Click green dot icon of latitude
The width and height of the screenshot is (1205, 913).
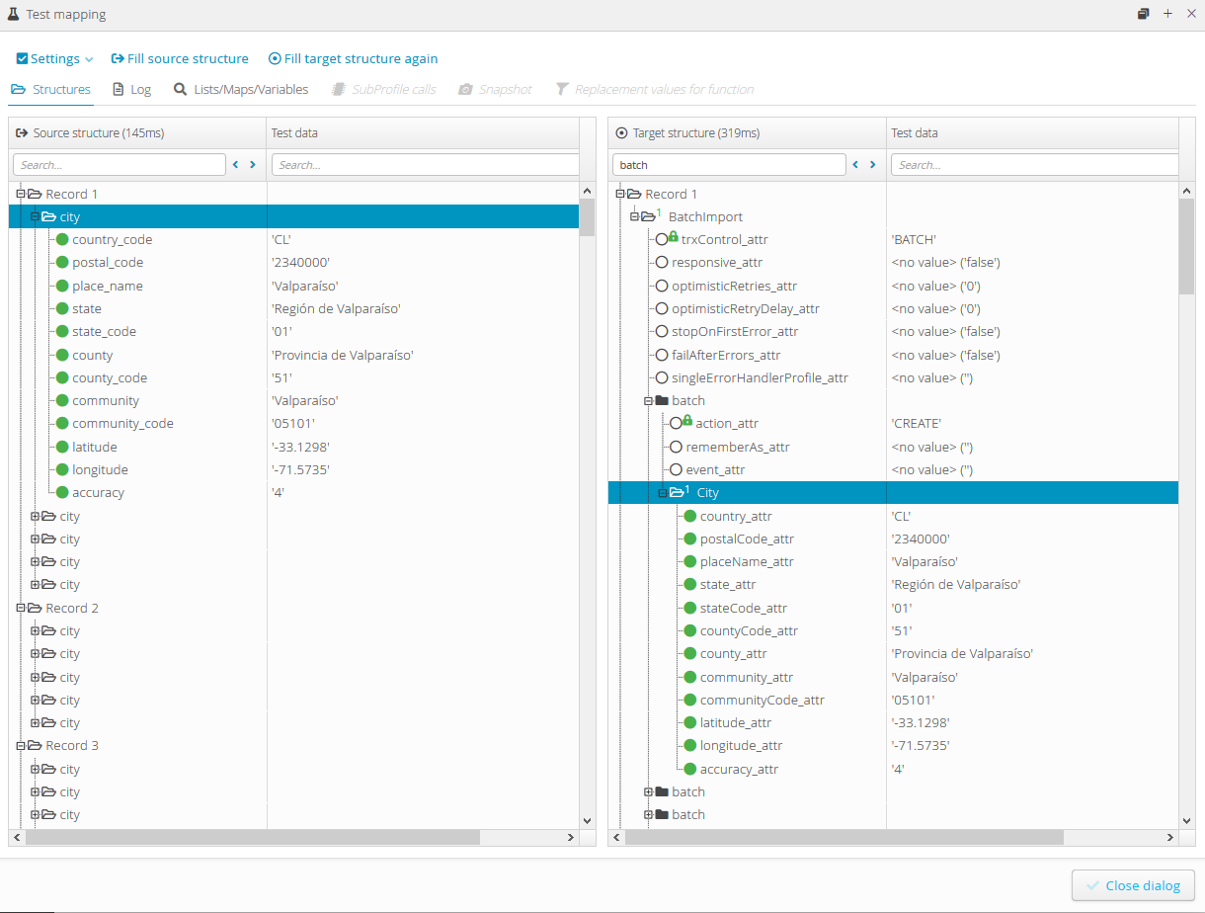[x=62, y=447]
